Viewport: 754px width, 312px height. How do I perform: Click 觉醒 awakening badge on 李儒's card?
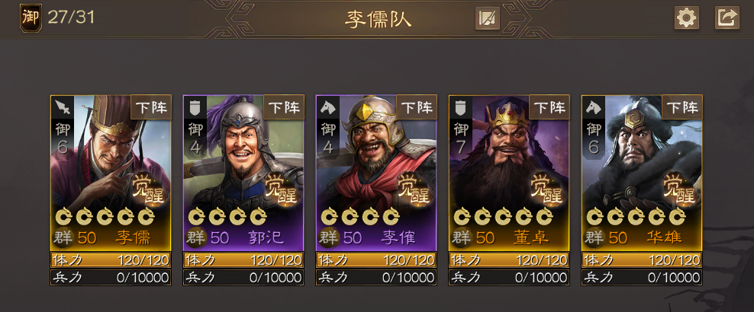pyautogui.click(x=150, y=189)
